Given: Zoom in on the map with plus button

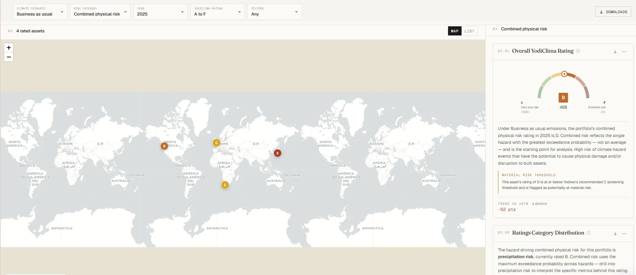Looking at the screenshot, I should coord(9,48).
